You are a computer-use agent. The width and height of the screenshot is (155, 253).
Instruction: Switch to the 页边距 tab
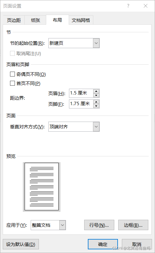14,20
